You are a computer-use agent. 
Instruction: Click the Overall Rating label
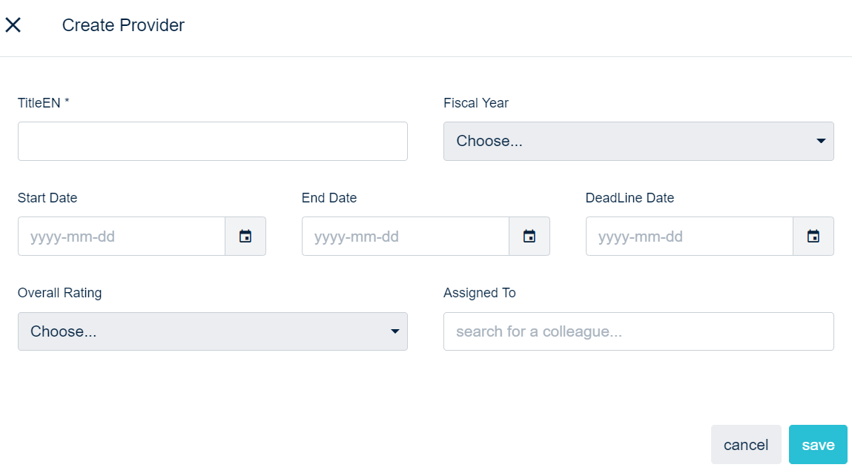coord(59,293)
